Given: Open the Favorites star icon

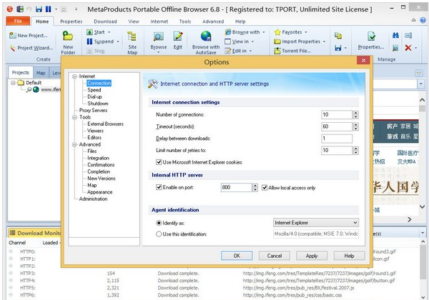Looking at the screenshot, I should pyautogui.click(x=277, y=32).
